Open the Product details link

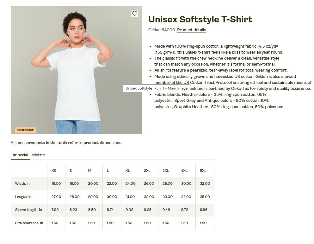coord(191,30)
